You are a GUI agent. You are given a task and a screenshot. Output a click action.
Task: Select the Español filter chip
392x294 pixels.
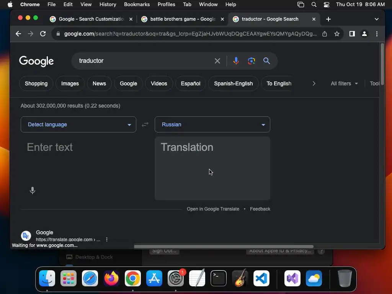coord(191,83)
